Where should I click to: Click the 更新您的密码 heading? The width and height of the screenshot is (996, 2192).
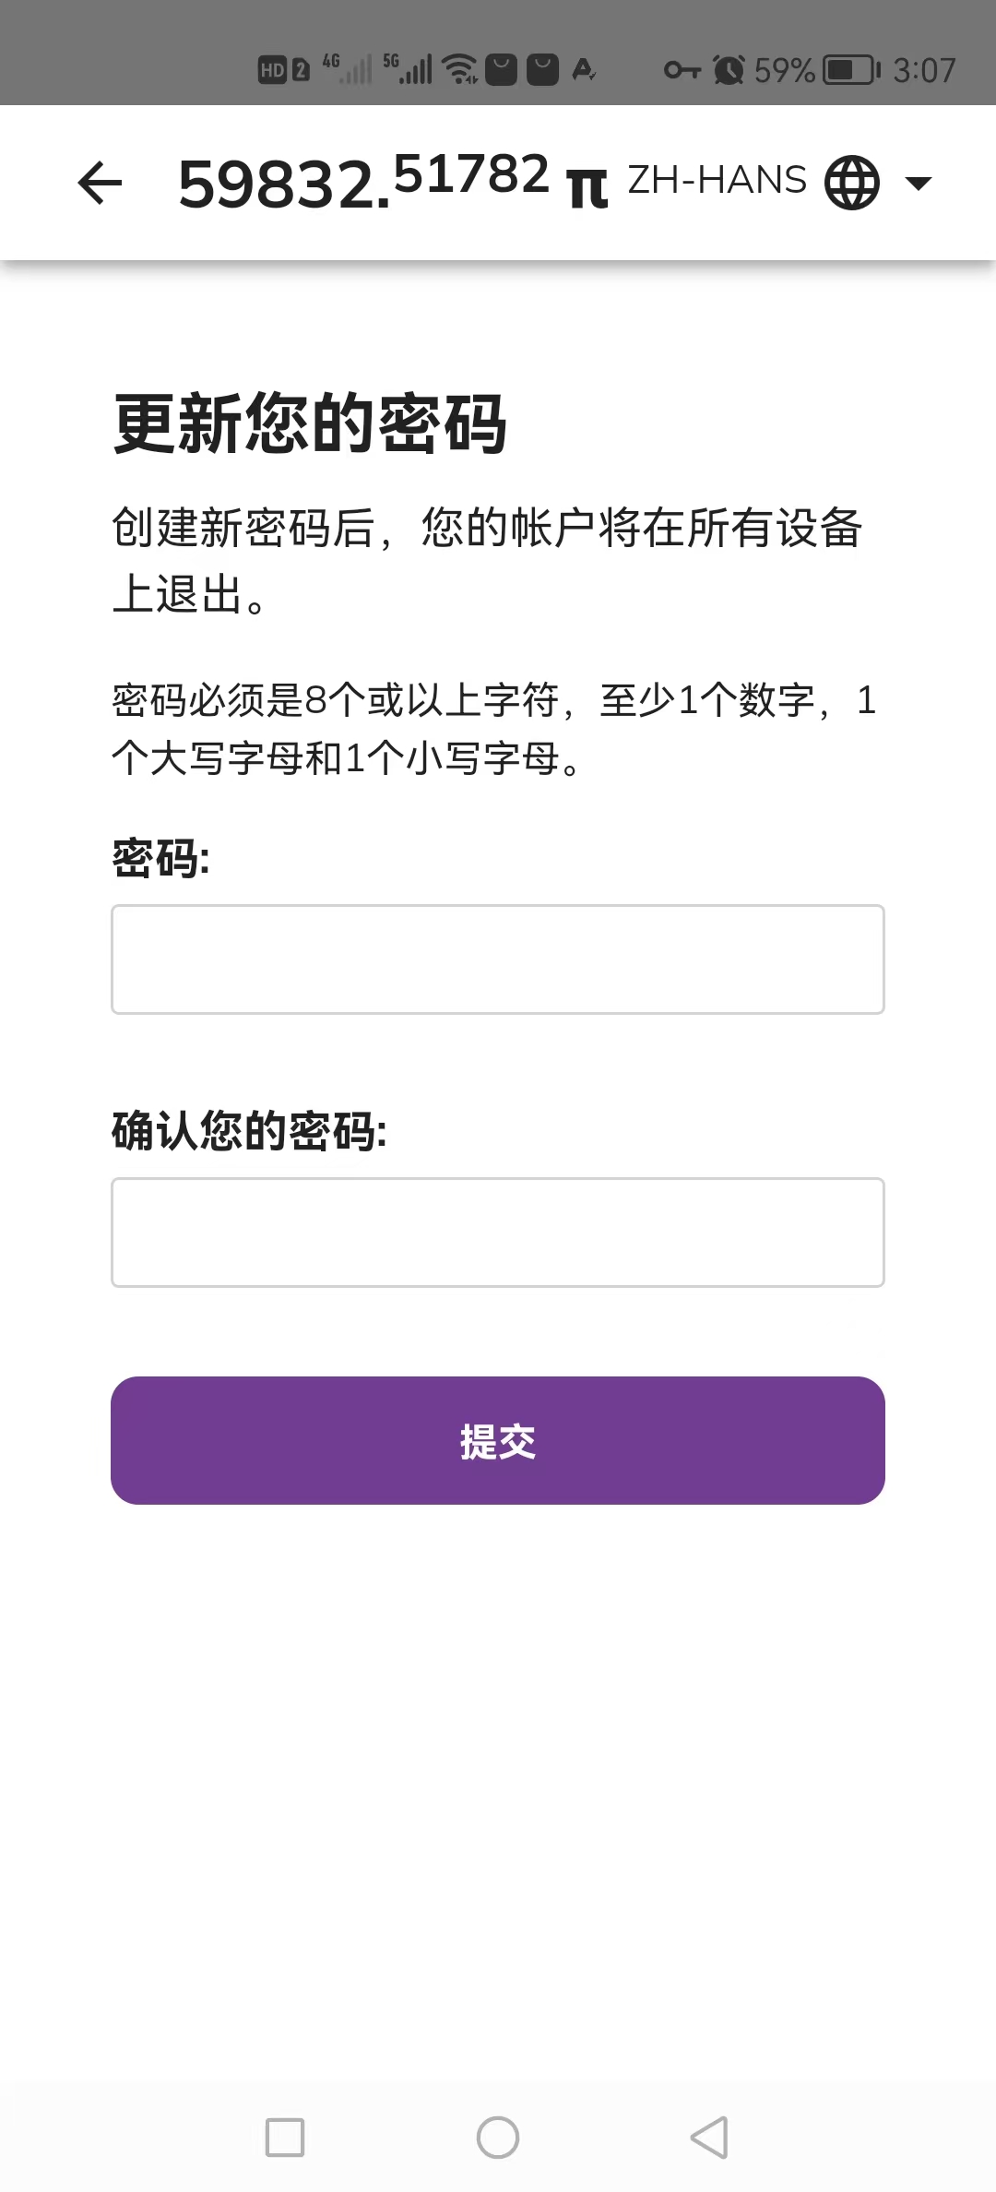click(x=310, y=423)
